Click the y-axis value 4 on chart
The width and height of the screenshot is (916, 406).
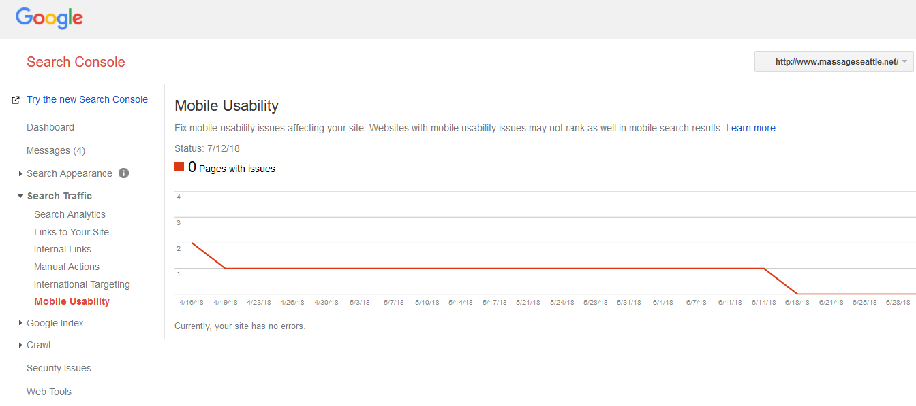tap(179, 197)
